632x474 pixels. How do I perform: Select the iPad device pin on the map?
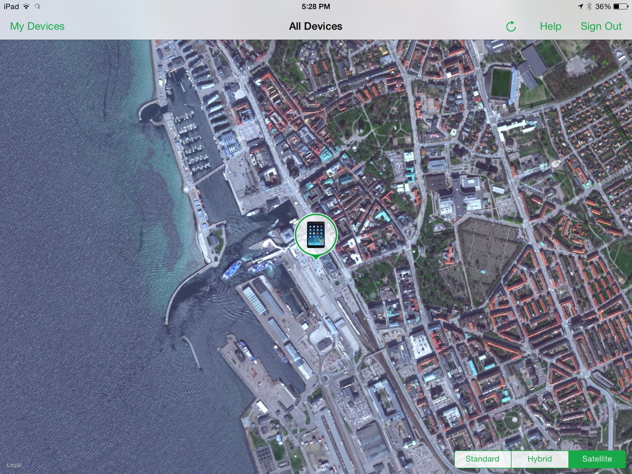point(316,236)
